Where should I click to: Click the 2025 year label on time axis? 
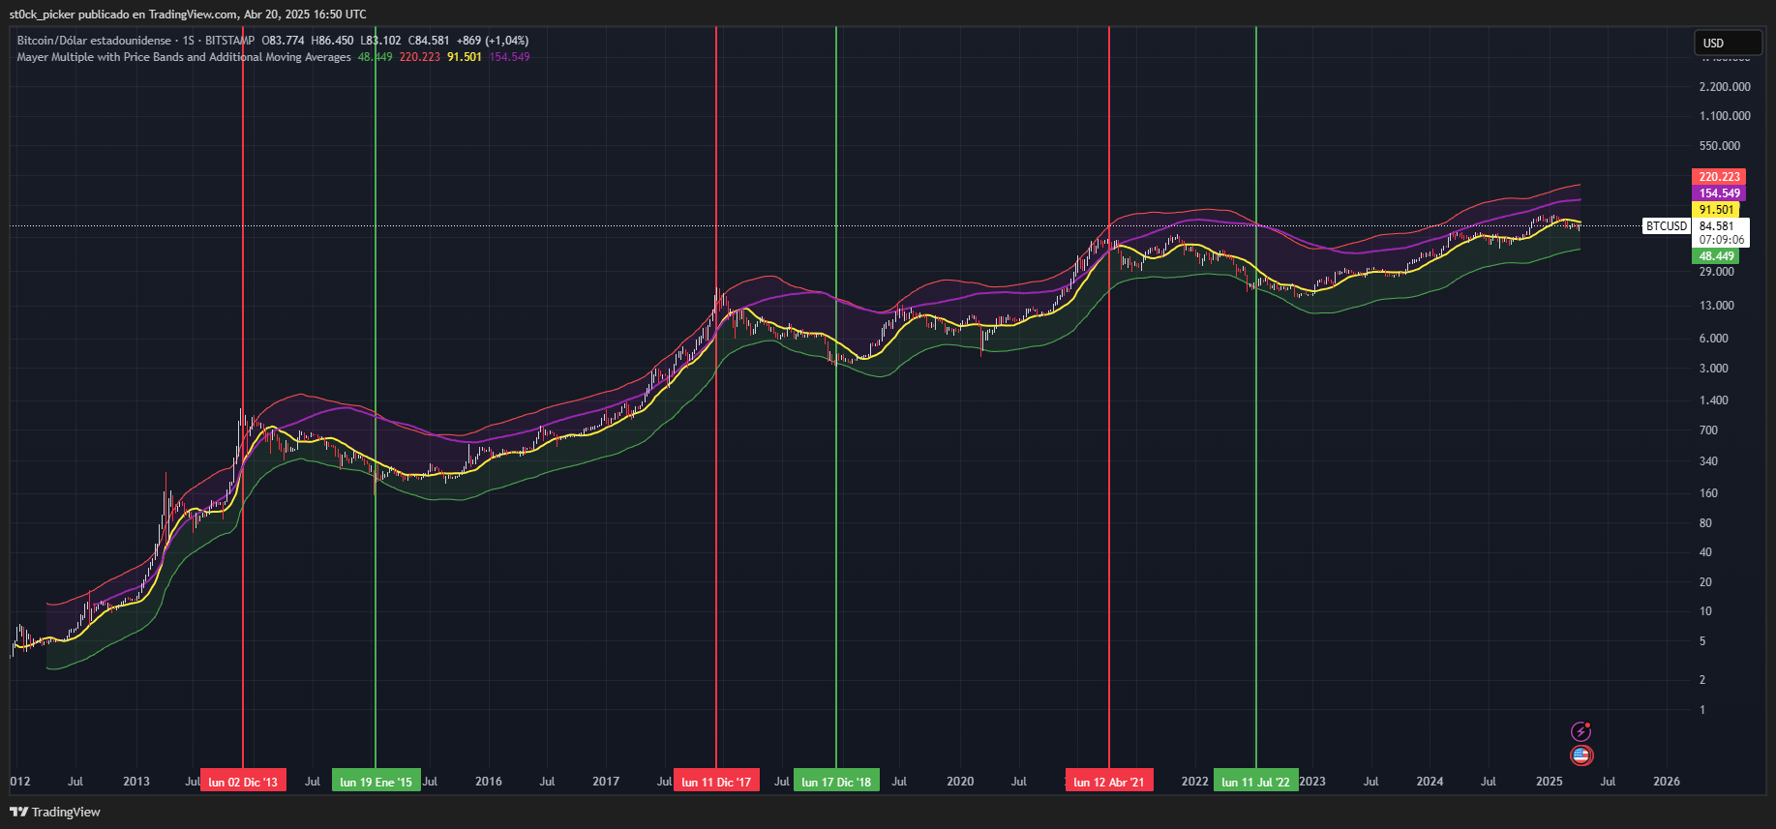[x=1550, y=782]
